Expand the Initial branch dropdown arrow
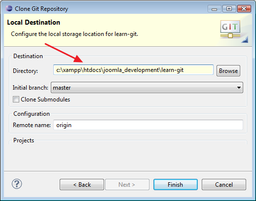Image resolution: width=256 pixels, height=201 pixels. click(239, 88)
